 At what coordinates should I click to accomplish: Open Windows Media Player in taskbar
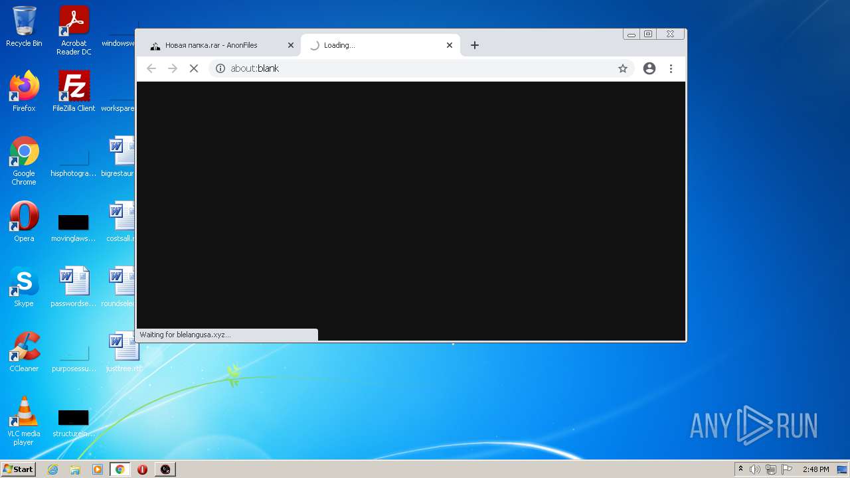click(98, 469)
